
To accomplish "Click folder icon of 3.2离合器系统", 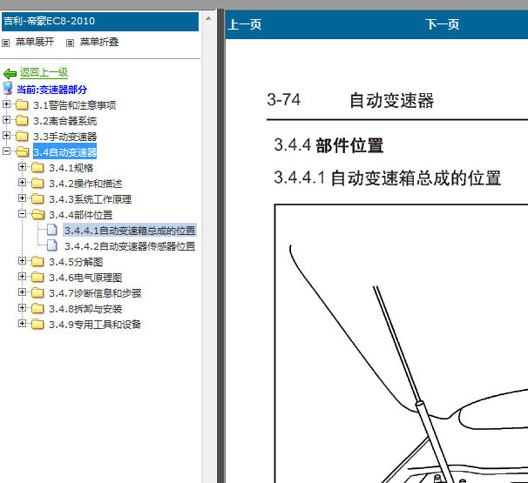I will pyautogui.click(x=22, y=120).
